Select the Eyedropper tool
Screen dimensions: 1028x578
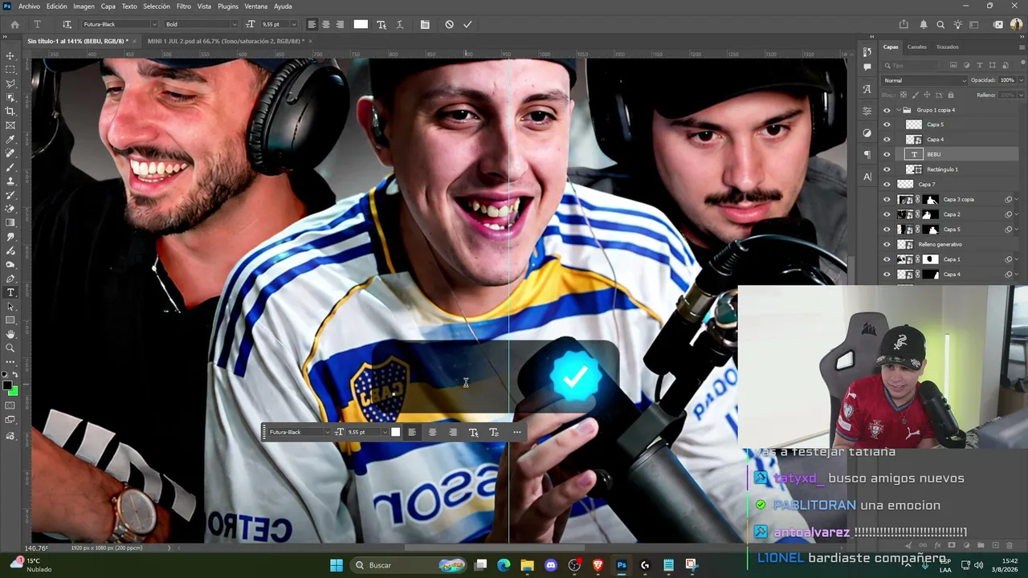[x=10, y=140]
